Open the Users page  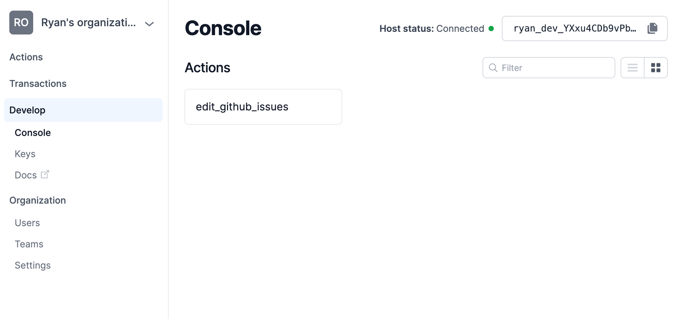[x=27, y=223]
